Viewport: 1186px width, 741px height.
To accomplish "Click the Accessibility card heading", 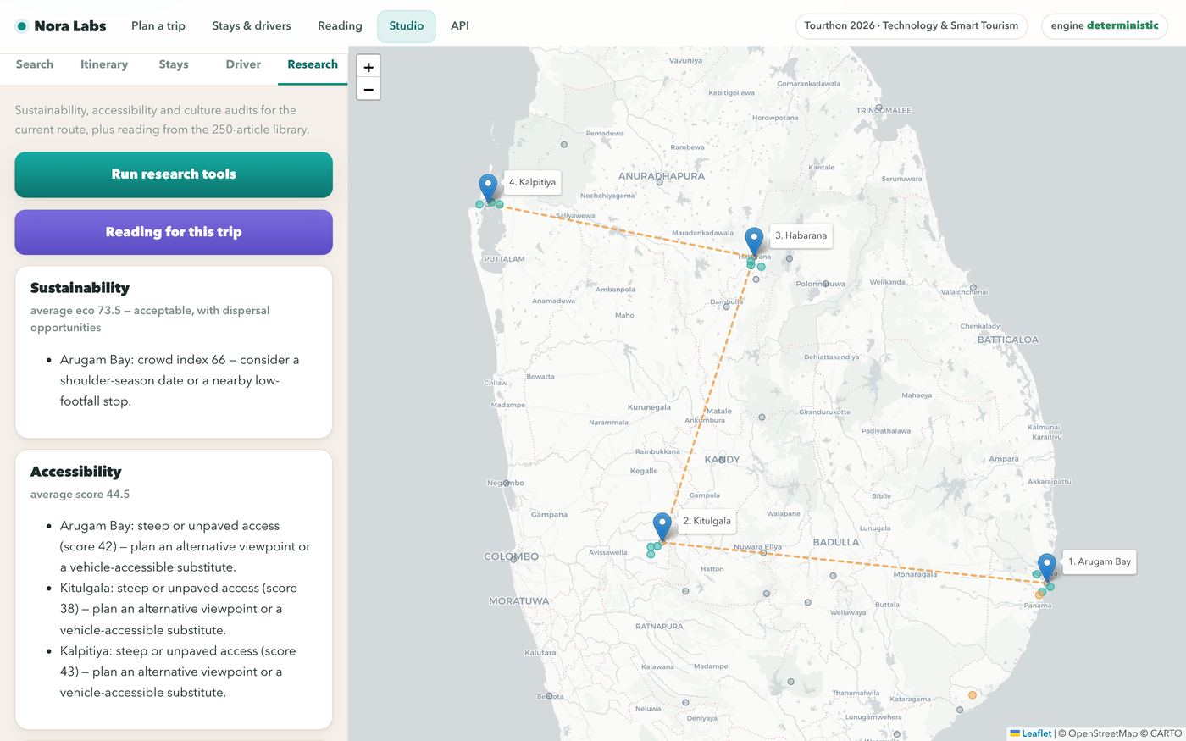I will coord(75,472).
